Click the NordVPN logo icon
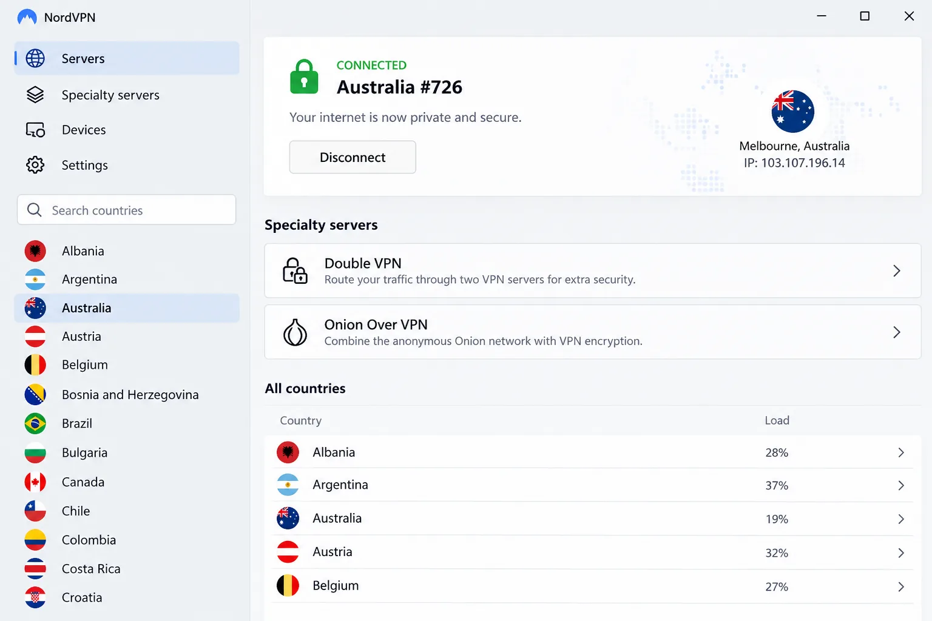932x621 pixels. pos(27,17)
